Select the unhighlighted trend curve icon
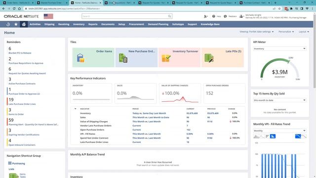 pyautogui.click(x=304, y=136)
